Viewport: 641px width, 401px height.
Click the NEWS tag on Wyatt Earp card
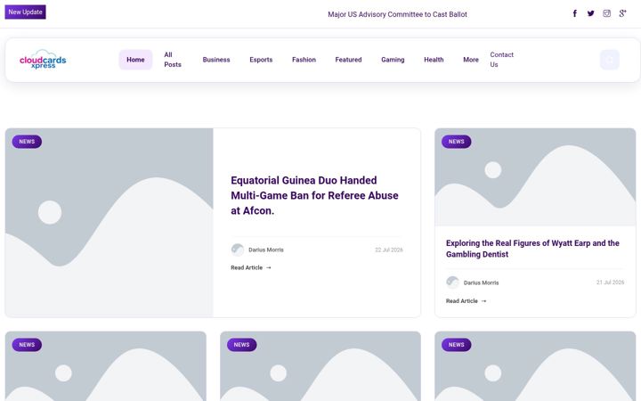456,142
